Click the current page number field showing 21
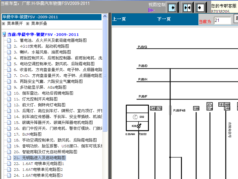The image size is (238, 179). click(222, 21)
